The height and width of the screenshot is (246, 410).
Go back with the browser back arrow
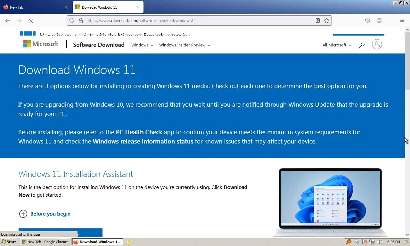pyautogui.click(x=8, y=20)
